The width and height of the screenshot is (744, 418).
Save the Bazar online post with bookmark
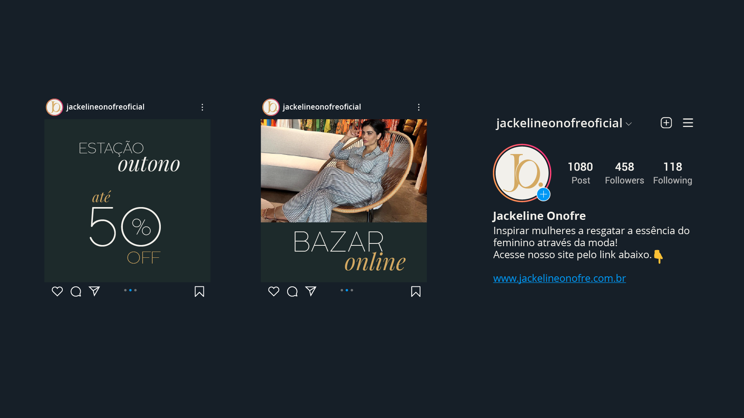(416, 291)
